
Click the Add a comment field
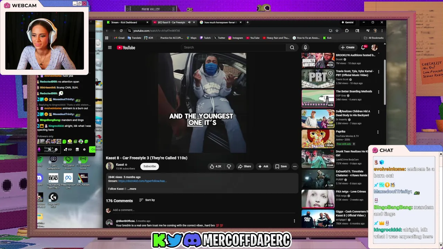(204, 210)
